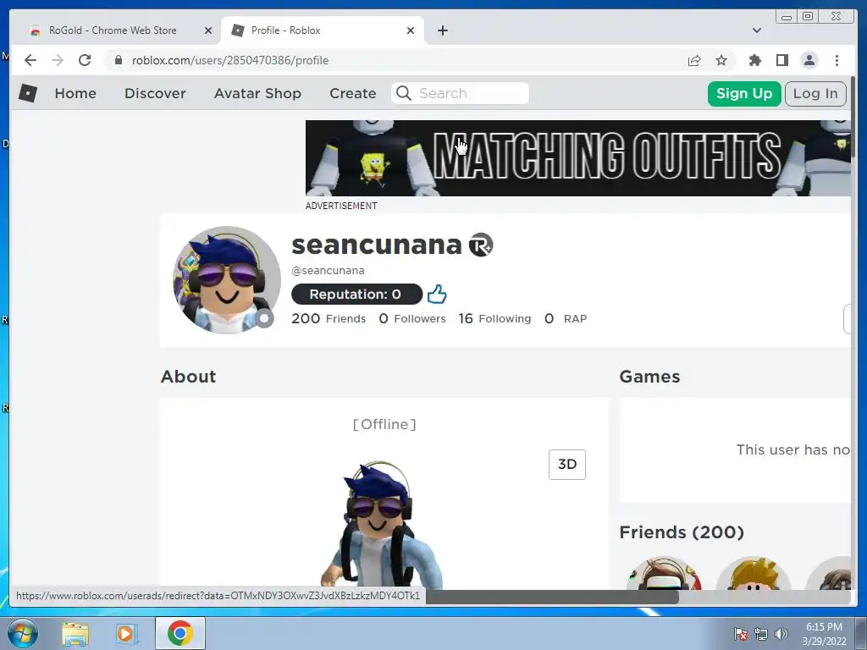Click the Roblox logo icon
The image size is (867, 650).
[28, 93]
